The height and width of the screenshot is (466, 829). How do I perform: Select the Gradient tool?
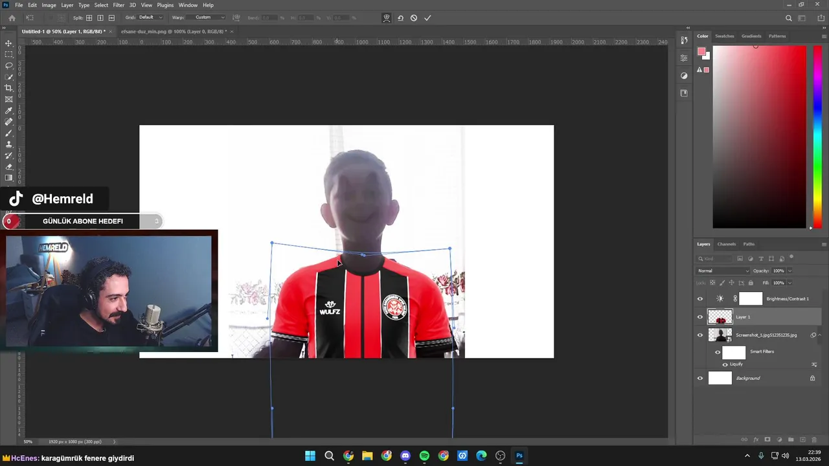[x=8, y=178]
